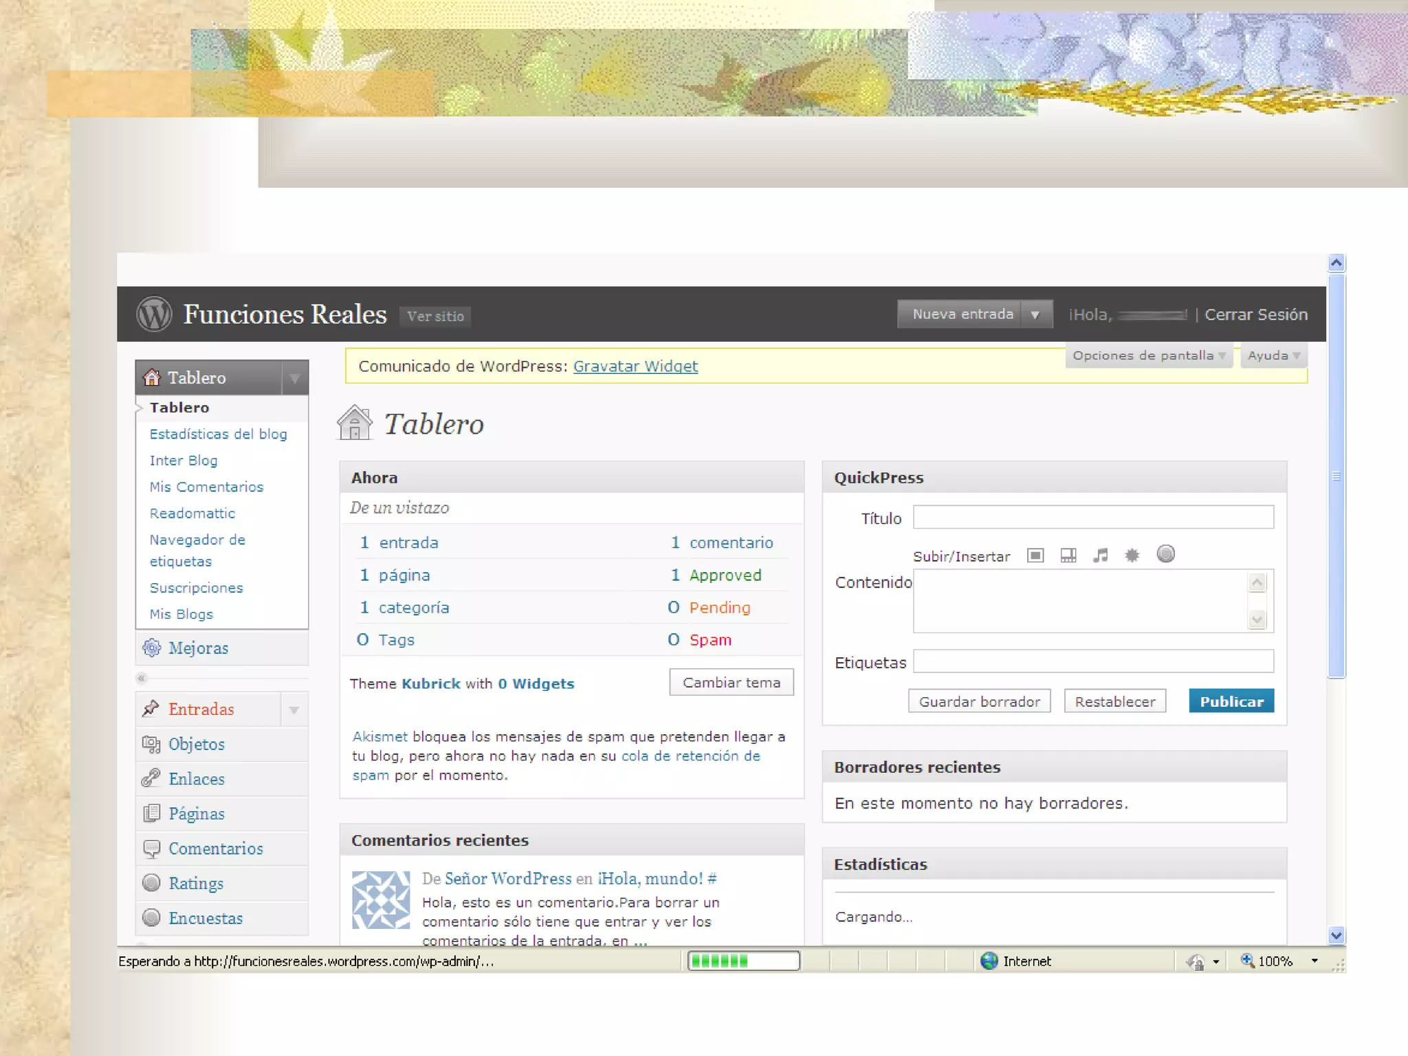Click into the Título input field

click(x=1092, y=517)
